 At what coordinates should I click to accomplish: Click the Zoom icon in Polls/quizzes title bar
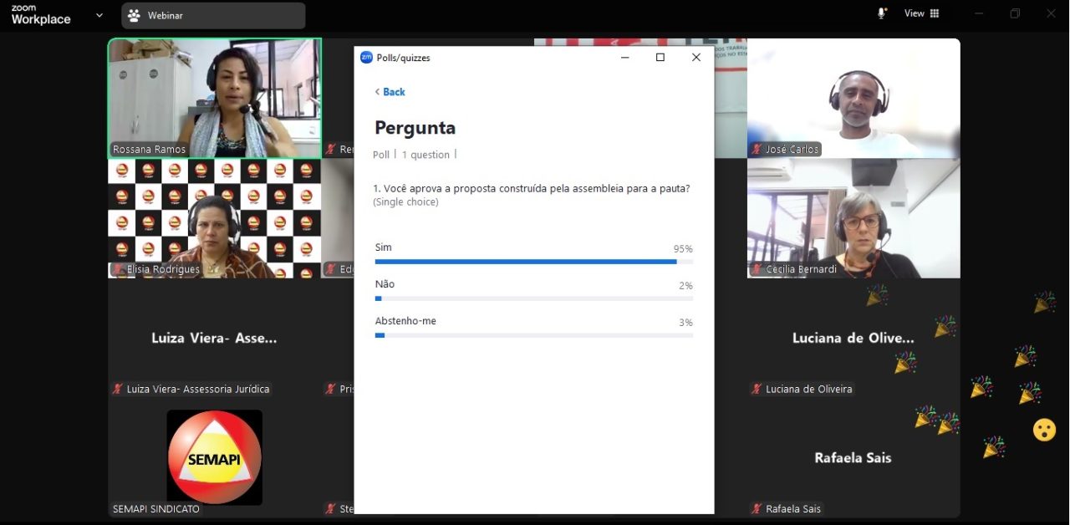click(366, 58)
